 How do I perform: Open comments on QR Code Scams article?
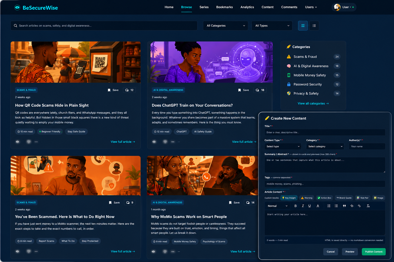(x=129, y=90)
